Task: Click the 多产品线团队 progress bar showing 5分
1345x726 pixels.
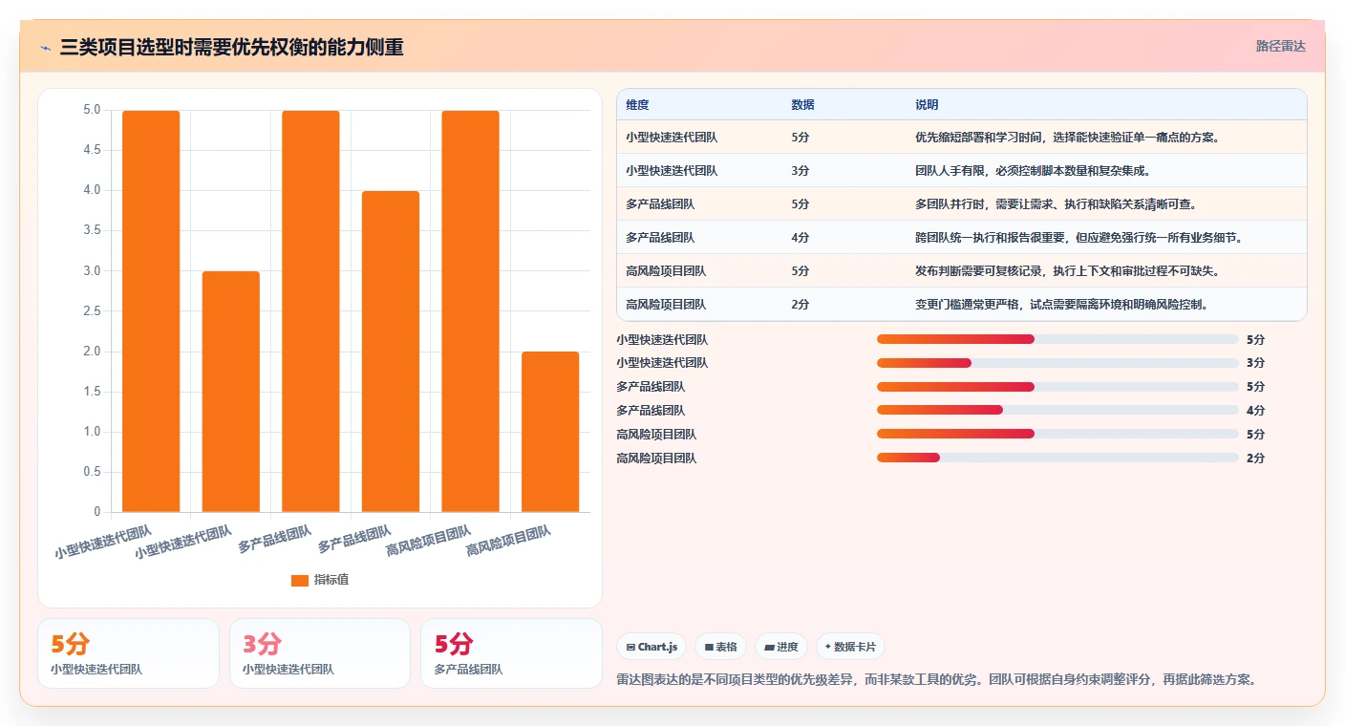Action: 1057,387
